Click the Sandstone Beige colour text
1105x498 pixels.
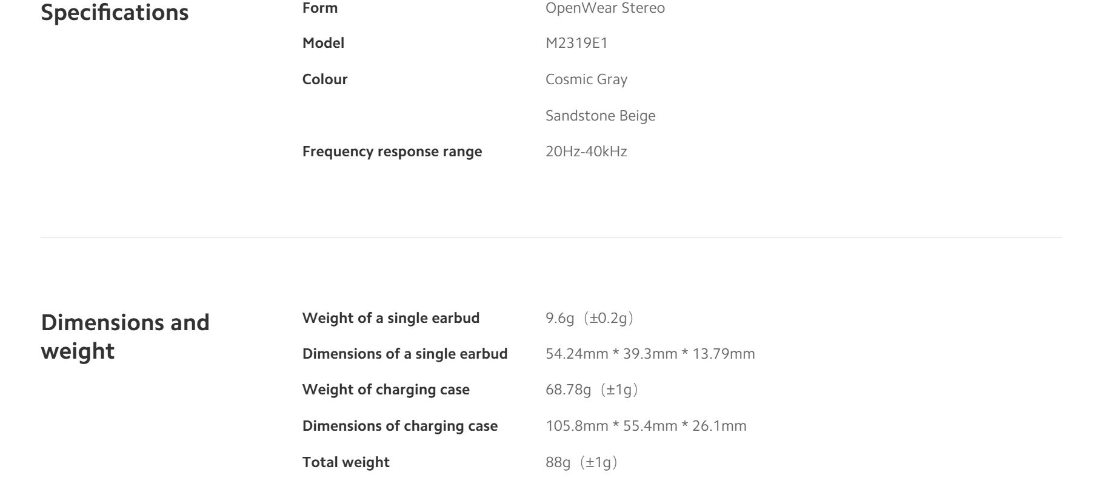pyautogui.click(x=600, y=115)
